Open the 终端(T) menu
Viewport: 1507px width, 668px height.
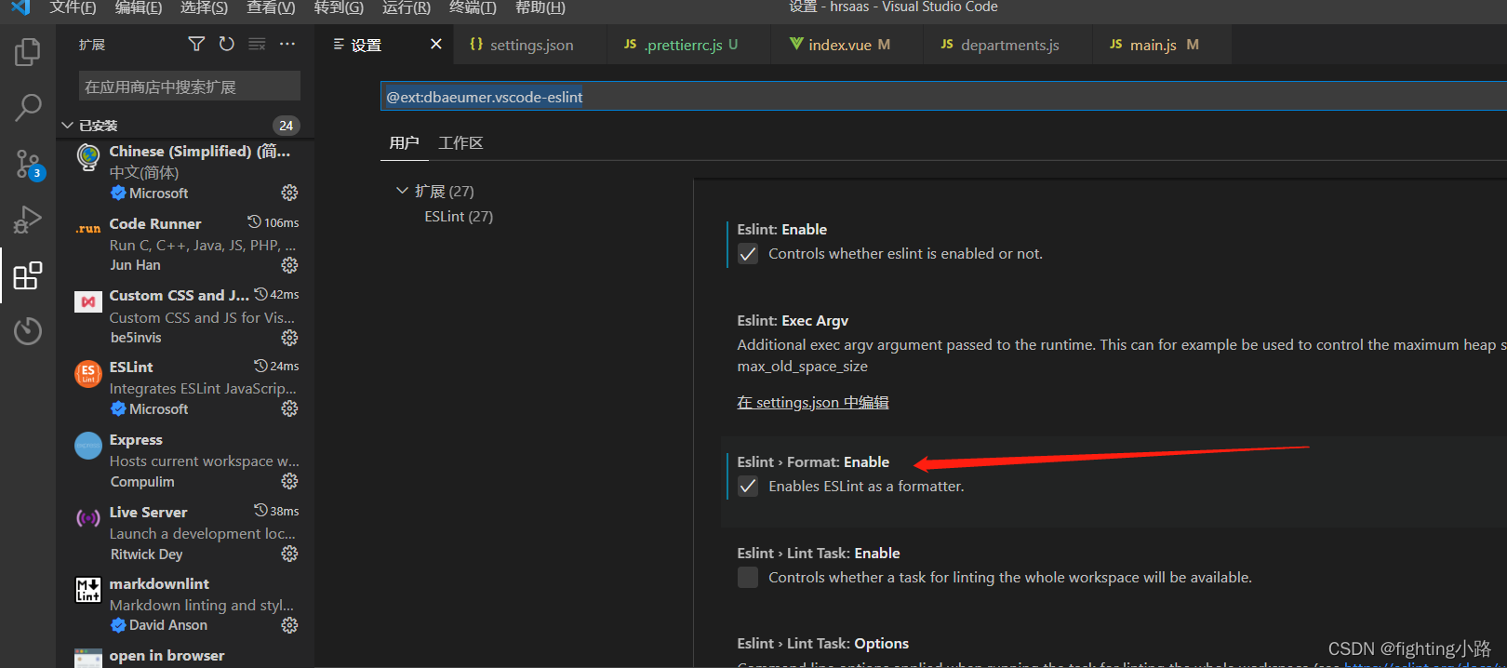(473, 7)
